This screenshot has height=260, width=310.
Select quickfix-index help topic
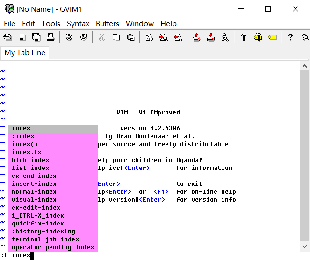[53, 224]
